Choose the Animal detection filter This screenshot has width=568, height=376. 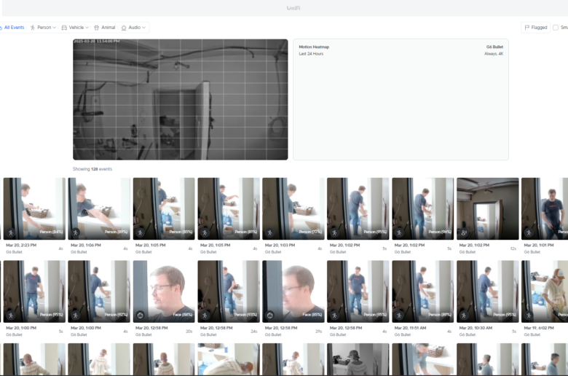click(x=105, y=28)
